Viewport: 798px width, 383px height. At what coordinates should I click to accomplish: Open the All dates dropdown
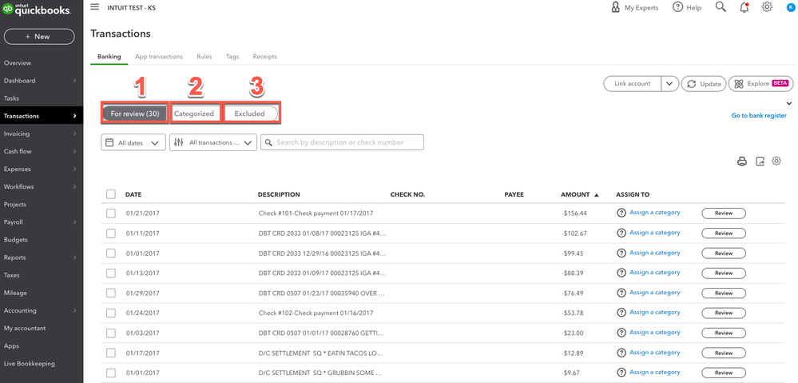pyautogui.click(x=133, y=142)
